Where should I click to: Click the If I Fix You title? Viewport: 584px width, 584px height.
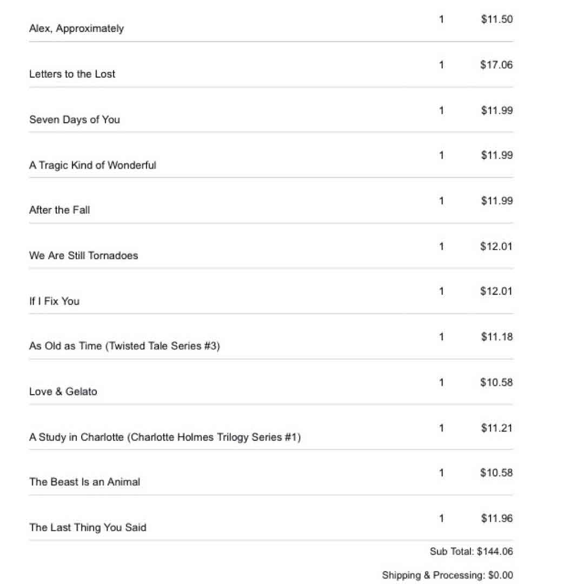54,301
